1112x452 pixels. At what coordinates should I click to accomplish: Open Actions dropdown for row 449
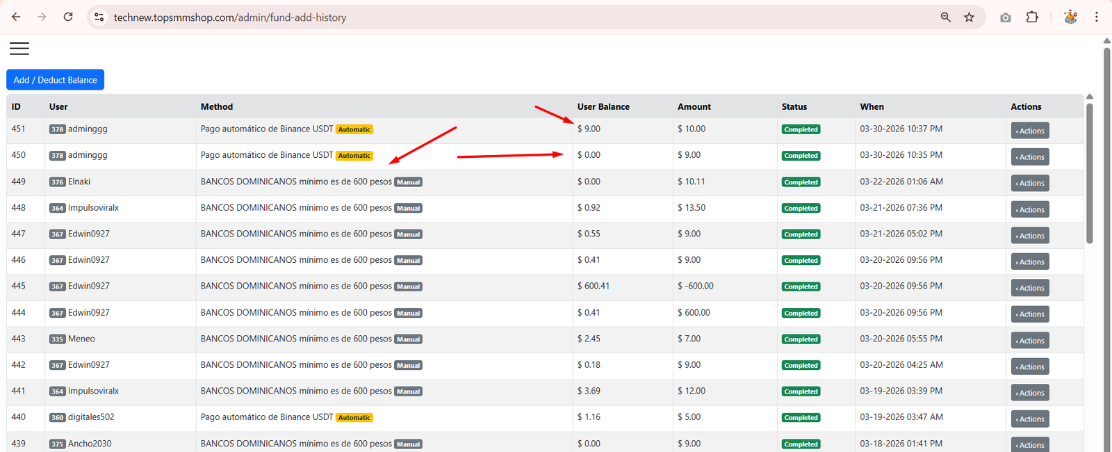tap(1029, 184)
